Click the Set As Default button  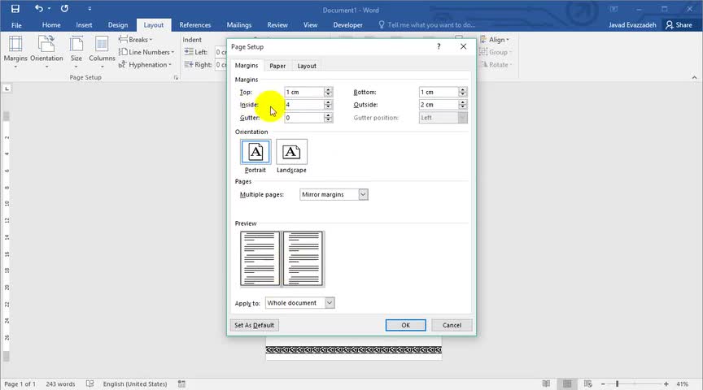[x=254, y=325]
